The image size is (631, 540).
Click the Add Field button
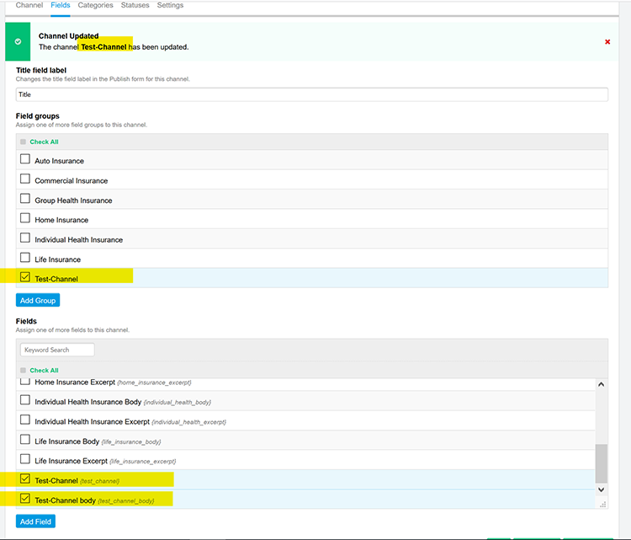point(35,521)
